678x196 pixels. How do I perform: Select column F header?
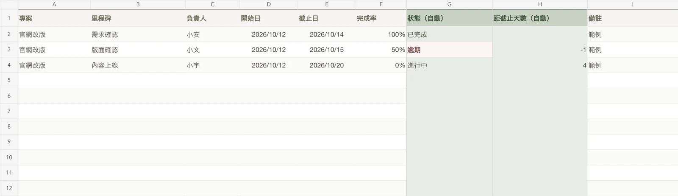pyautogui.click(x=381, y=4)
